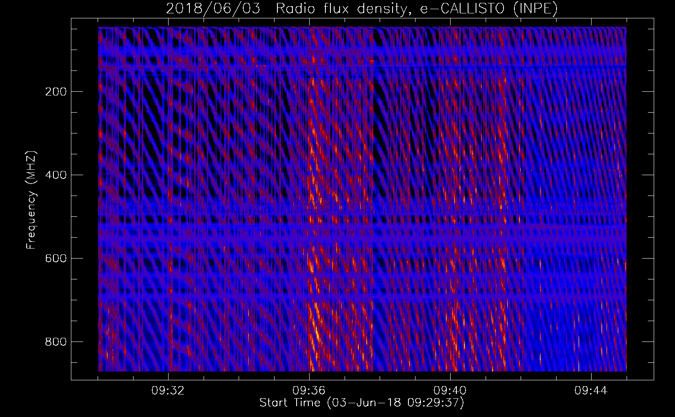This screenshot has width=675, height=417.
Task: Click the date "2018/06/03" in the title
Action: [x=213, y=9]
